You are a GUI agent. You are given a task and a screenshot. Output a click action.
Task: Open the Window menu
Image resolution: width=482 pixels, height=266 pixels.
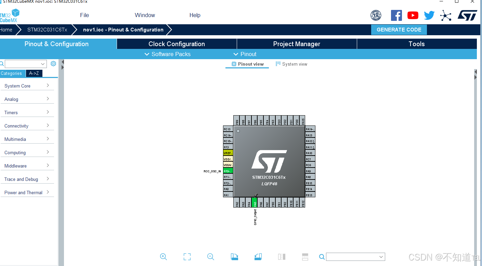tap(145, 15)
